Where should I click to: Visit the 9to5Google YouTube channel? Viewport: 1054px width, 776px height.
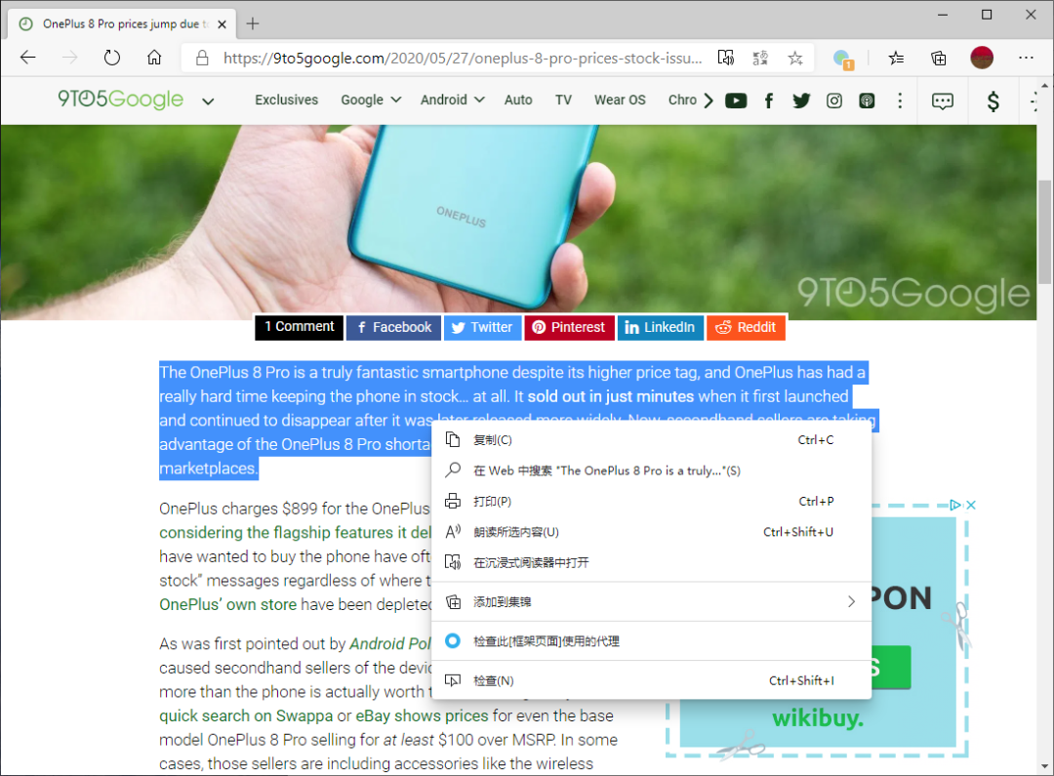pyautogui.click(x=736, y=101)
